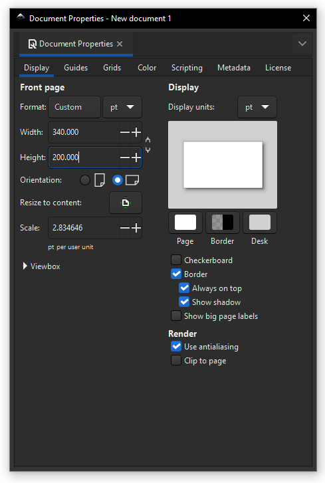This screenshot has width=325, height=483.
Task: Increase Width with the plus button
Action: (x=136, y=132)
